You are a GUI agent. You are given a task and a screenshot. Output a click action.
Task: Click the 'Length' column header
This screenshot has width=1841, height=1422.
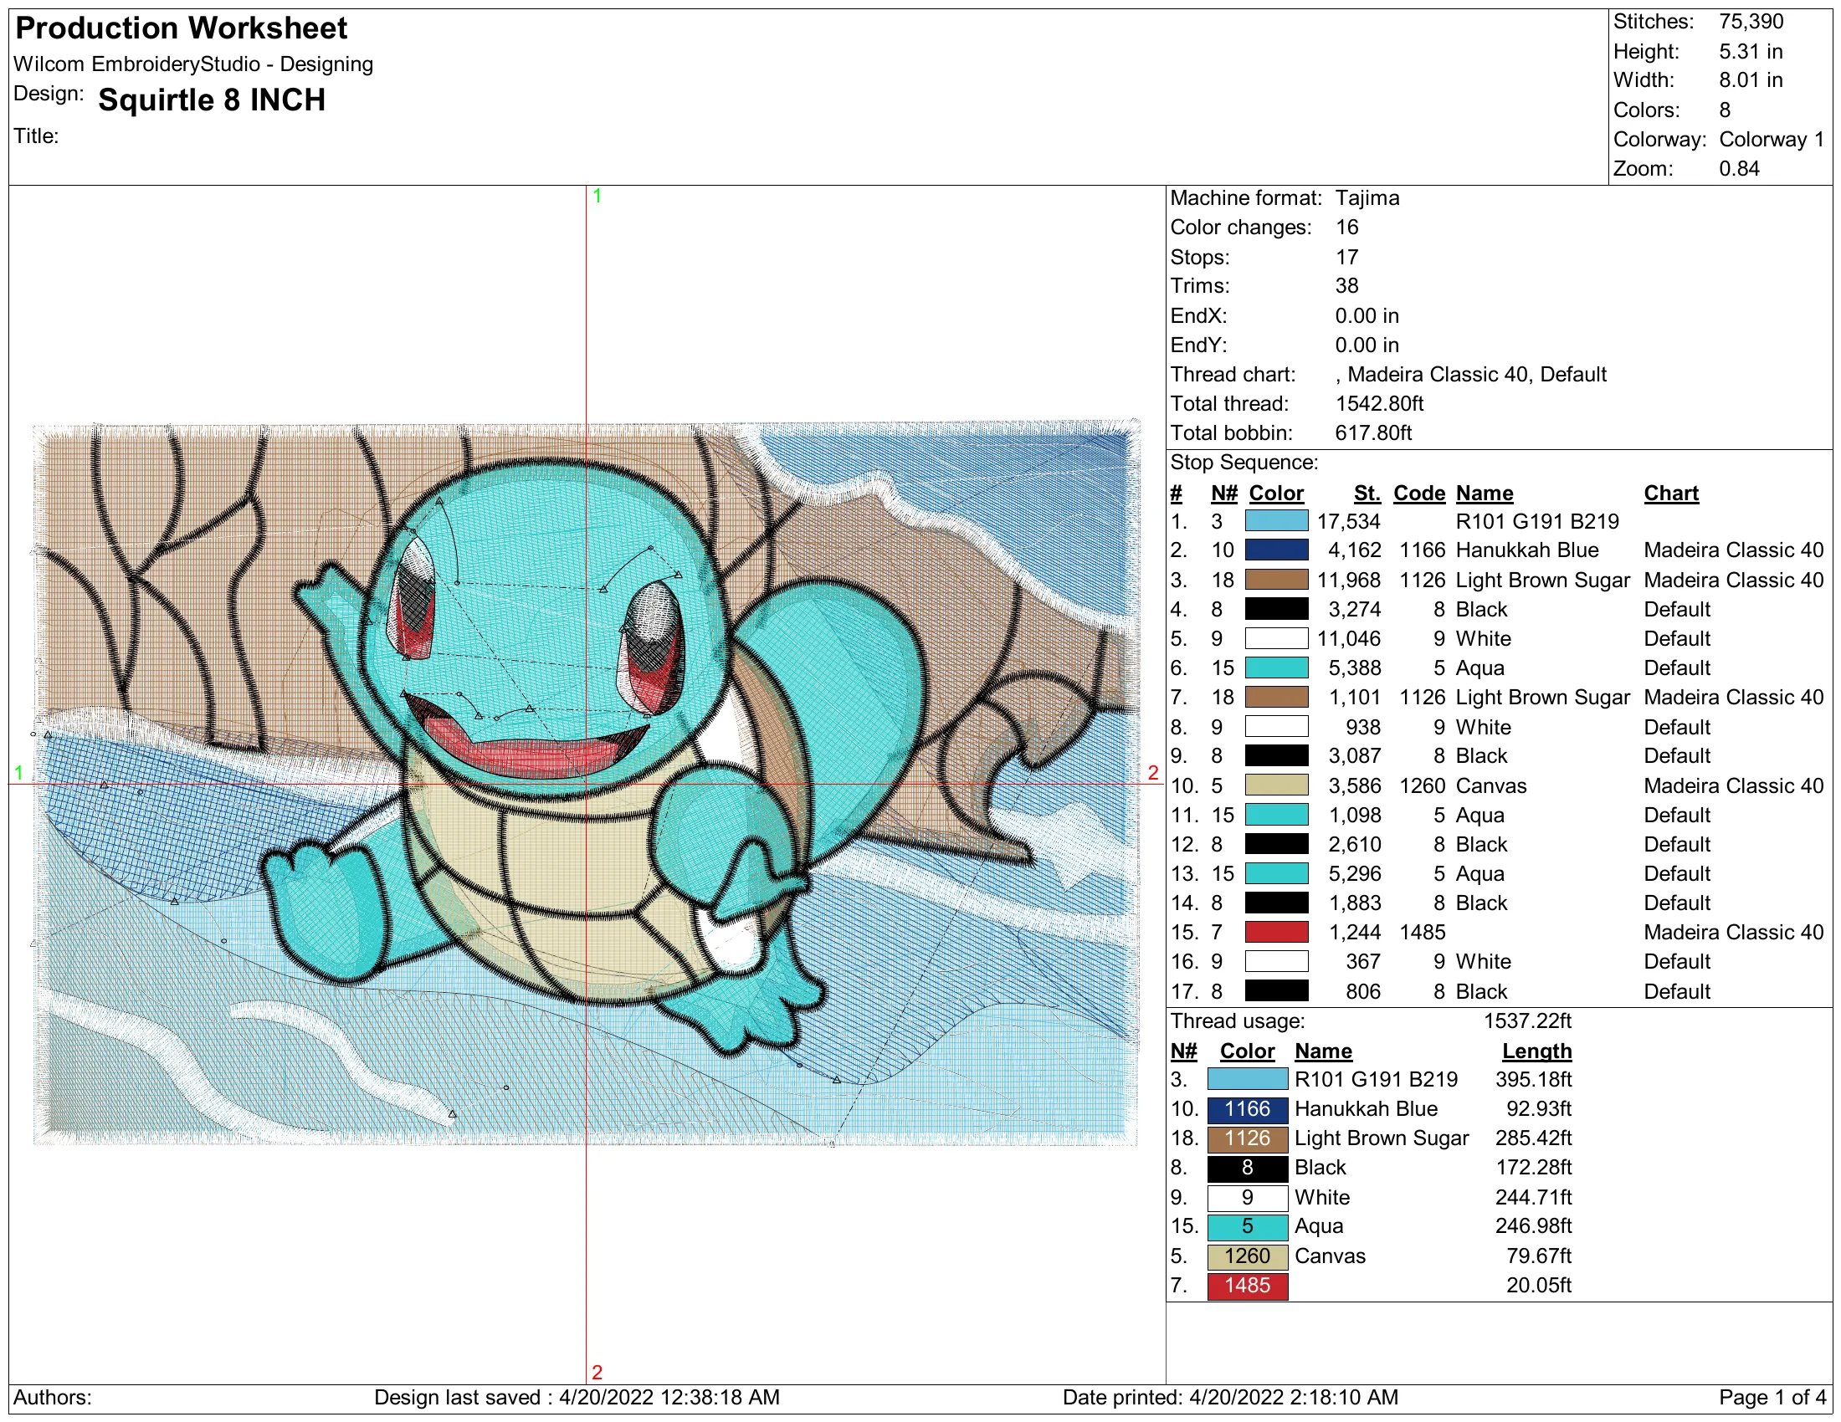1536,1051
